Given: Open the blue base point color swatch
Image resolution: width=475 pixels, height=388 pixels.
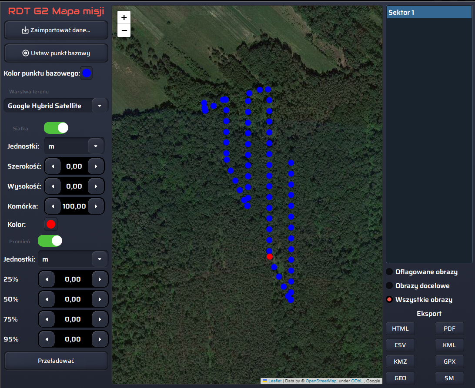Looking at the screenshot, I should (x=87, y=73).
